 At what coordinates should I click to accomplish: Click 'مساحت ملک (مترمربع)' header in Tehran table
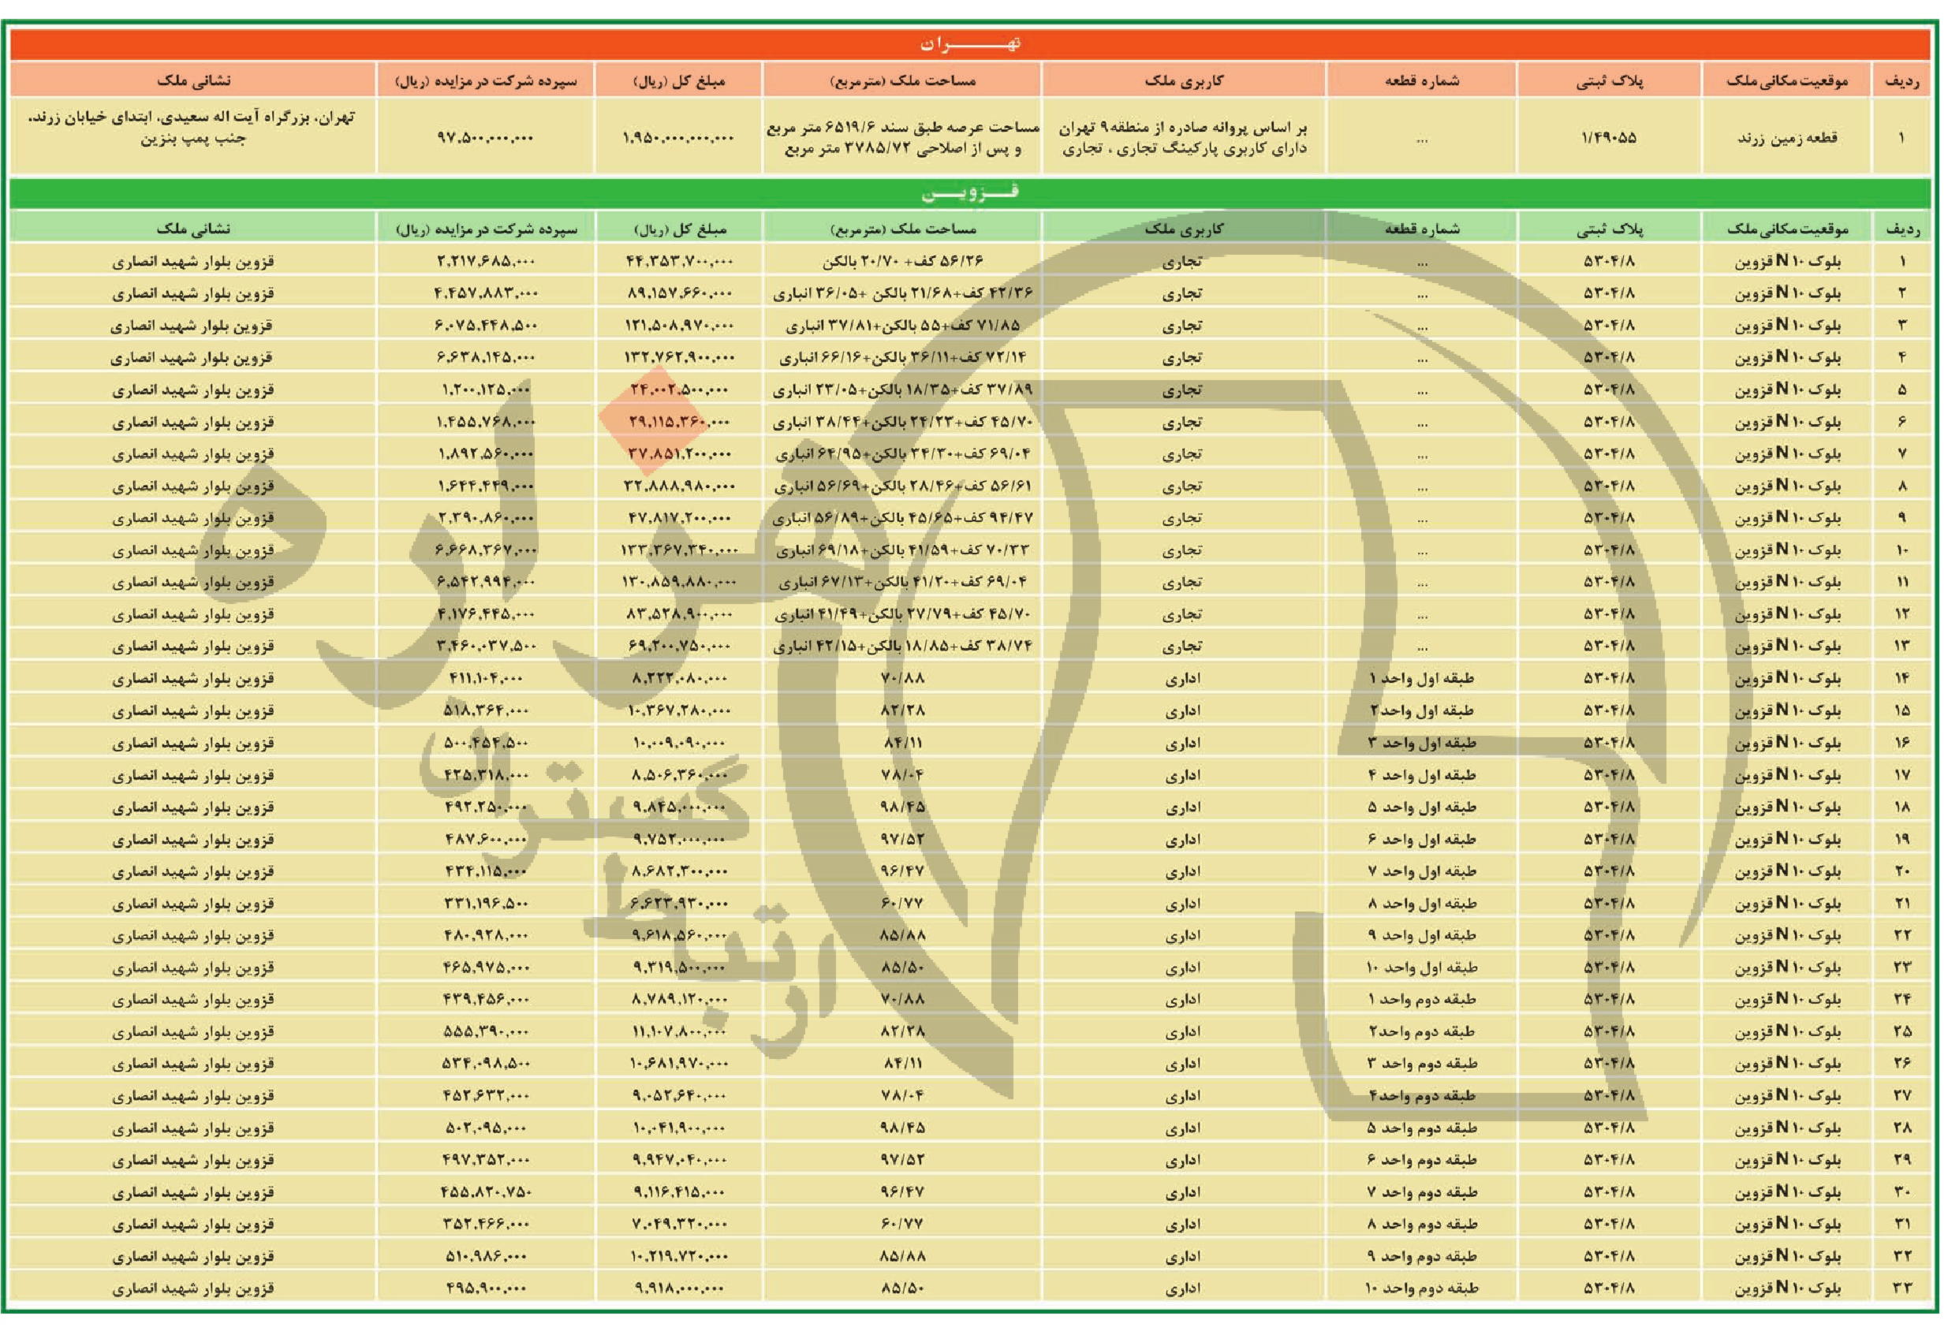coord(902,80)
